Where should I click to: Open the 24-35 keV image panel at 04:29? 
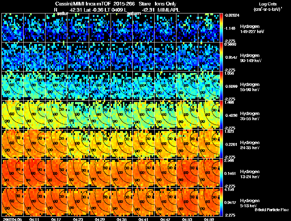pos(100,144)
